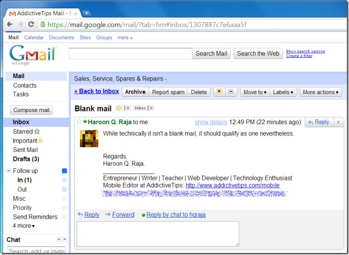Open the Sent Mail folder

point(25,150)
